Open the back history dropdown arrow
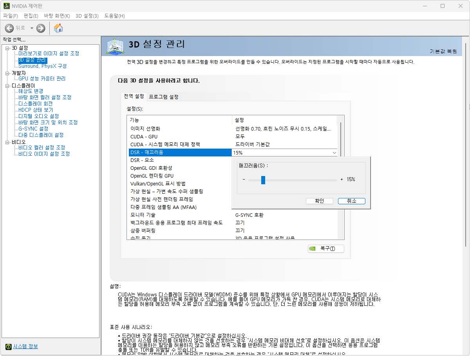 [32, 28]
